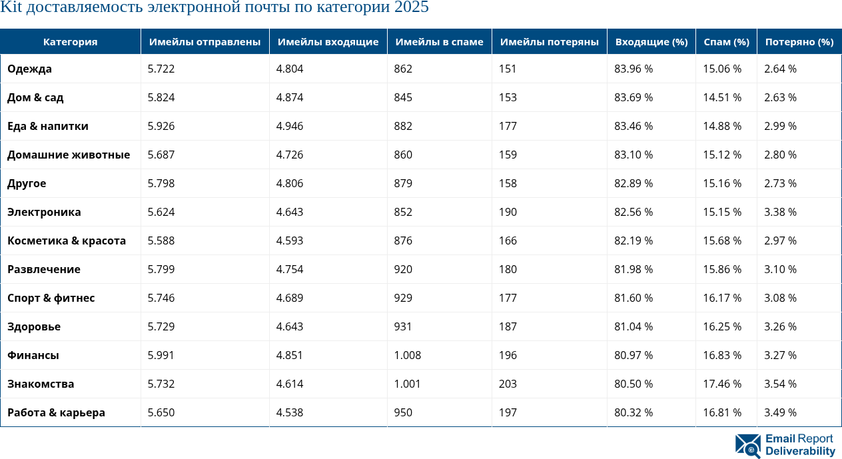
Task: Click lost count '190' in Электроника row
Action: tap(508, 212)
